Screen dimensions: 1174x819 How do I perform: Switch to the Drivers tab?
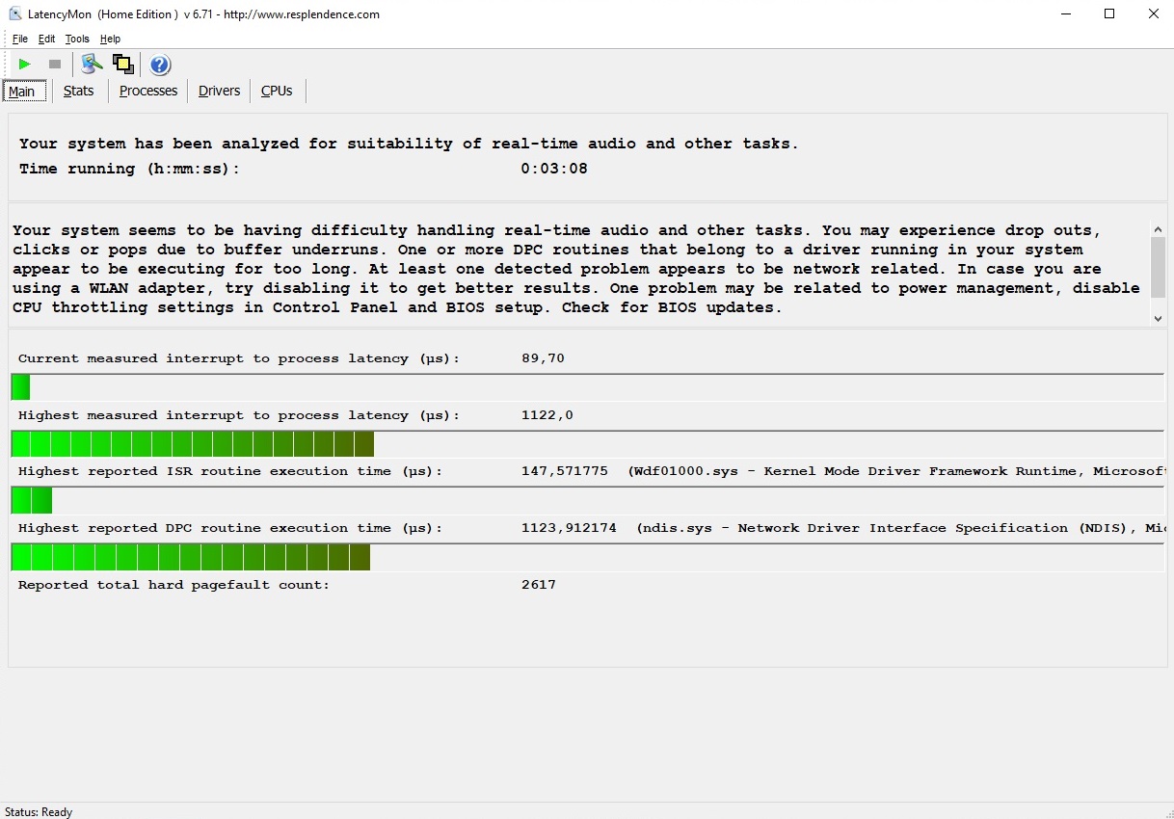(x=219, y=91)
